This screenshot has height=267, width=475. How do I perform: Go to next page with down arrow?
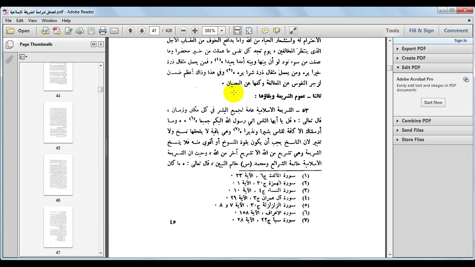pos(142,31)
